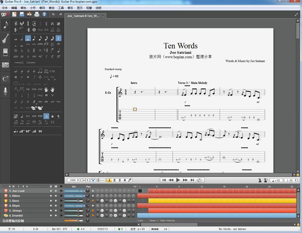This screenshot has width=302, height=233.
Task: Open the 1.00 playback speed dropdown
Action: [291, 180]
